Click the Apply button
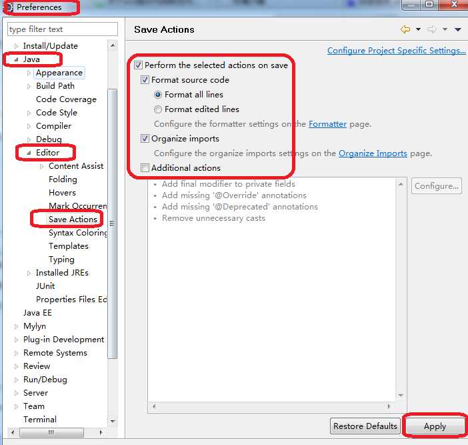 (435, 426)
